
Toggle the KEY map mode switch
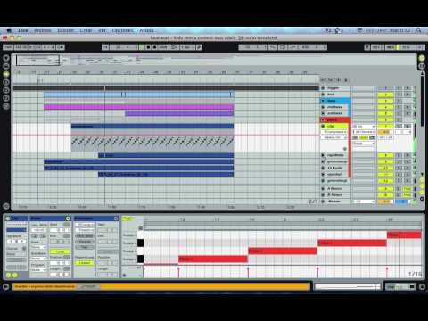click(376, 47)
